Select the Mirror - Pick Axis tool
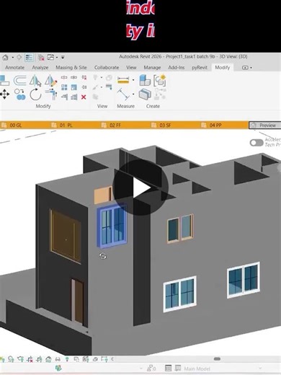The image size is (281, 375). click(35, 81)
